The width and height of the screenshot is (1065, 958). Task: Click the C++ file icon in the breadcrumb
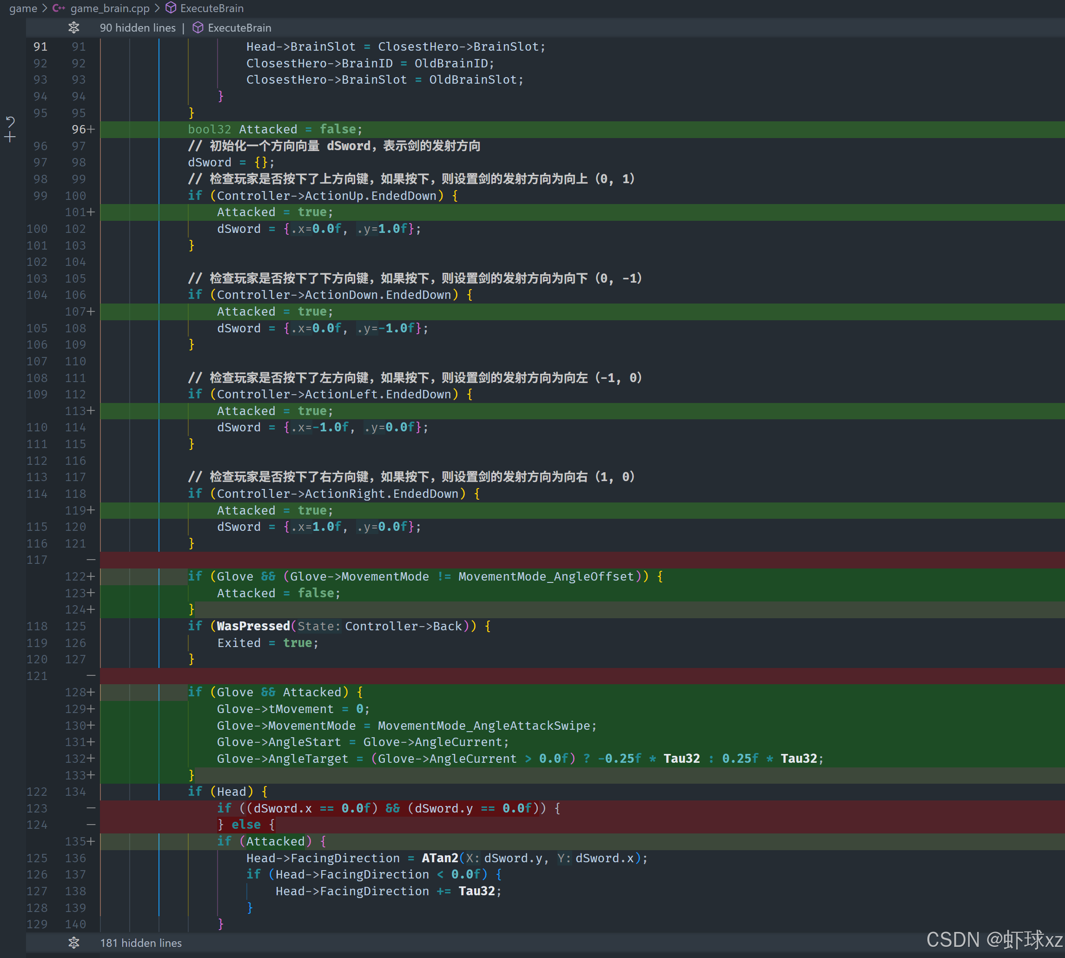click(x=59, y=8)
